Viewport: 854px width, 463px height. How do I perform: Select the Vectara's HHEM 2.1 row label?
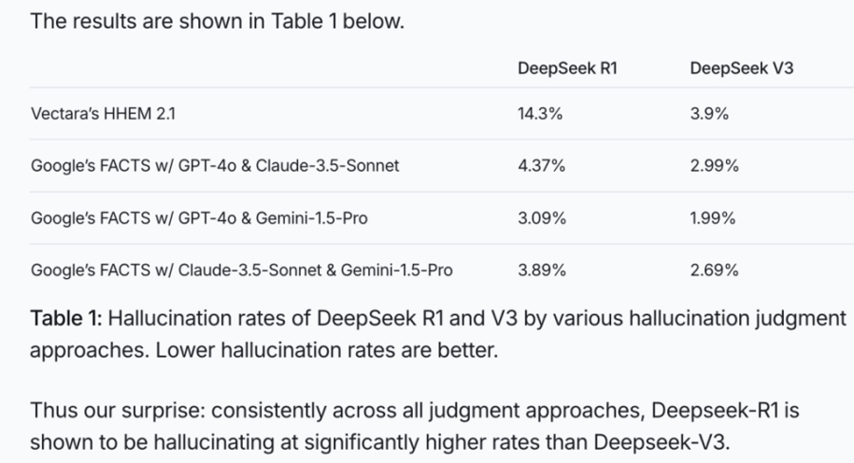point(102,113)
